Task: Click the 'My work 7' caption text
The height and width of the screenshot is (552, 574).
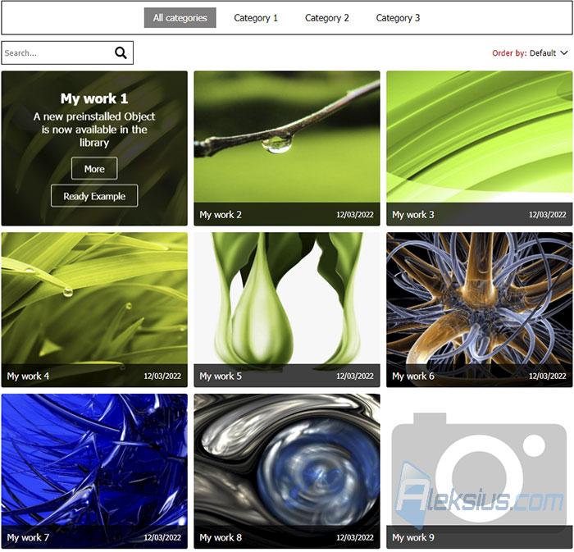Action: point(28,537)
